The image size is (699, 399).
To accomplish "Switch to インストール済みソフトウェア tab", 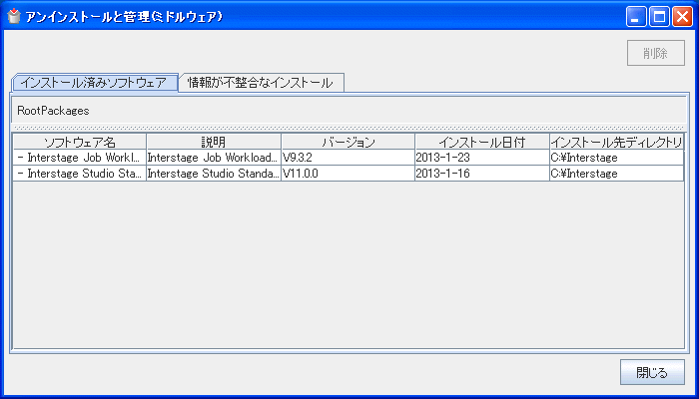I will (94, 83).
